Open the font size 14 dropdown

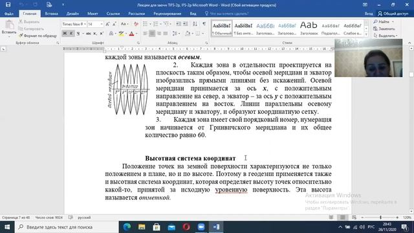pos(102,24)
